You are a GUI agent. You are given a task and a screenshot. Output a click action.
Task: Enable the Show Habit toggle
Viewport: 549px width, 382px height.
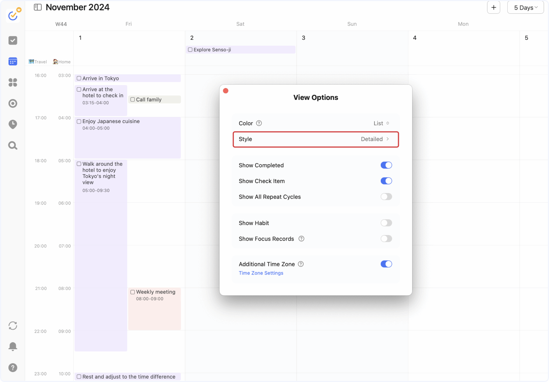[x=386, y=223]
